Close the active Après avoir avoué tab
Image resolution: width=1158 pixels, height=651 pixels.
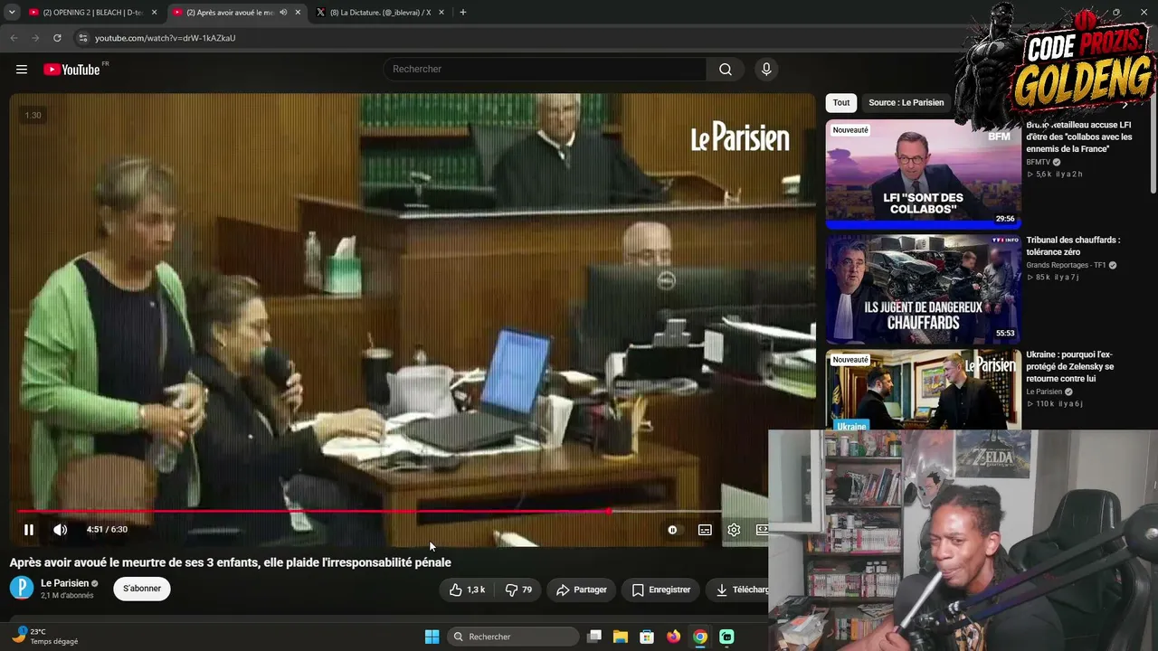298,13
